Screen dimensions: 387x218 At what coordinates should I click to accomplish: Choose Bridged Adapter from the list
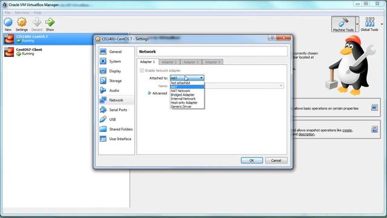pyautogui.click(x=187, y=95)
